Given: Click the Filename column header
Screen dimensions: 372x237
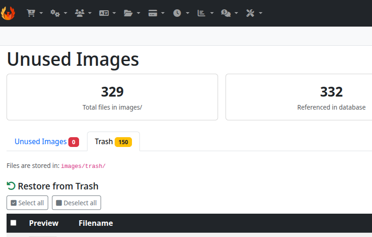Looking at the screenshot, I should (x=96, y=223).
